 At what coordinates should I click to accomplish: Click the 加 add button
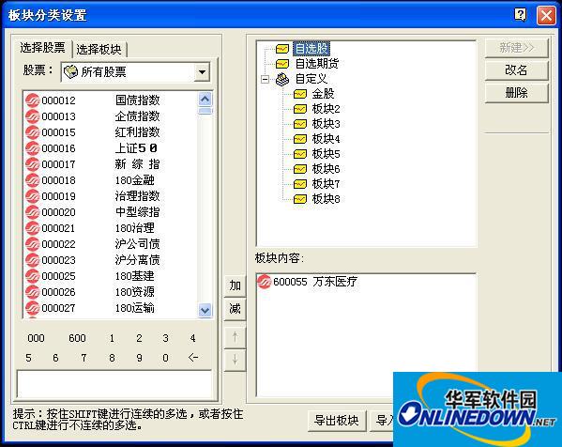pos(235,285)
